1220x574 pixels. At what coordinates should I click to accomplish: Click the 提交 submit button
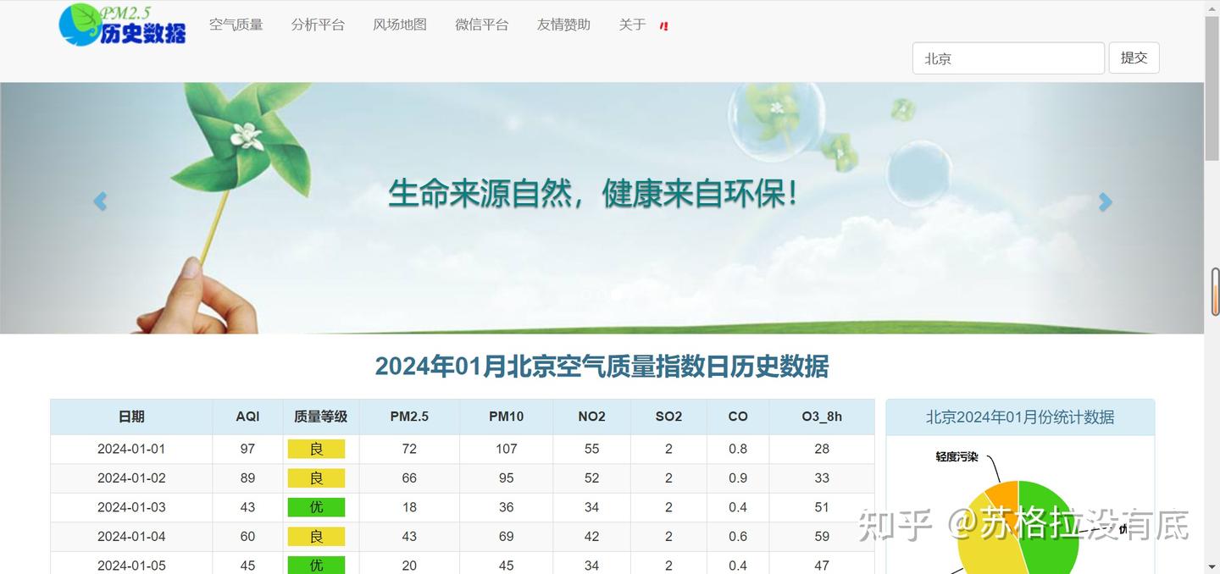(x=1134, y=58)
